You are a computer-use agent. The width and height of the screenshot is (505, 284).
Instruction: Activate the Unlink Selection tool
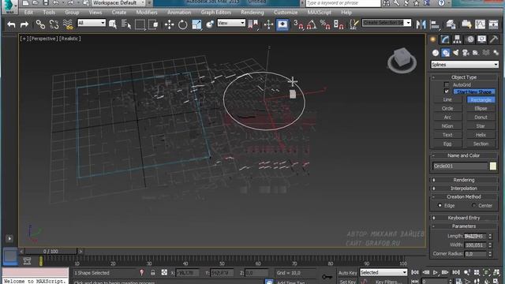tap(54, 24)
